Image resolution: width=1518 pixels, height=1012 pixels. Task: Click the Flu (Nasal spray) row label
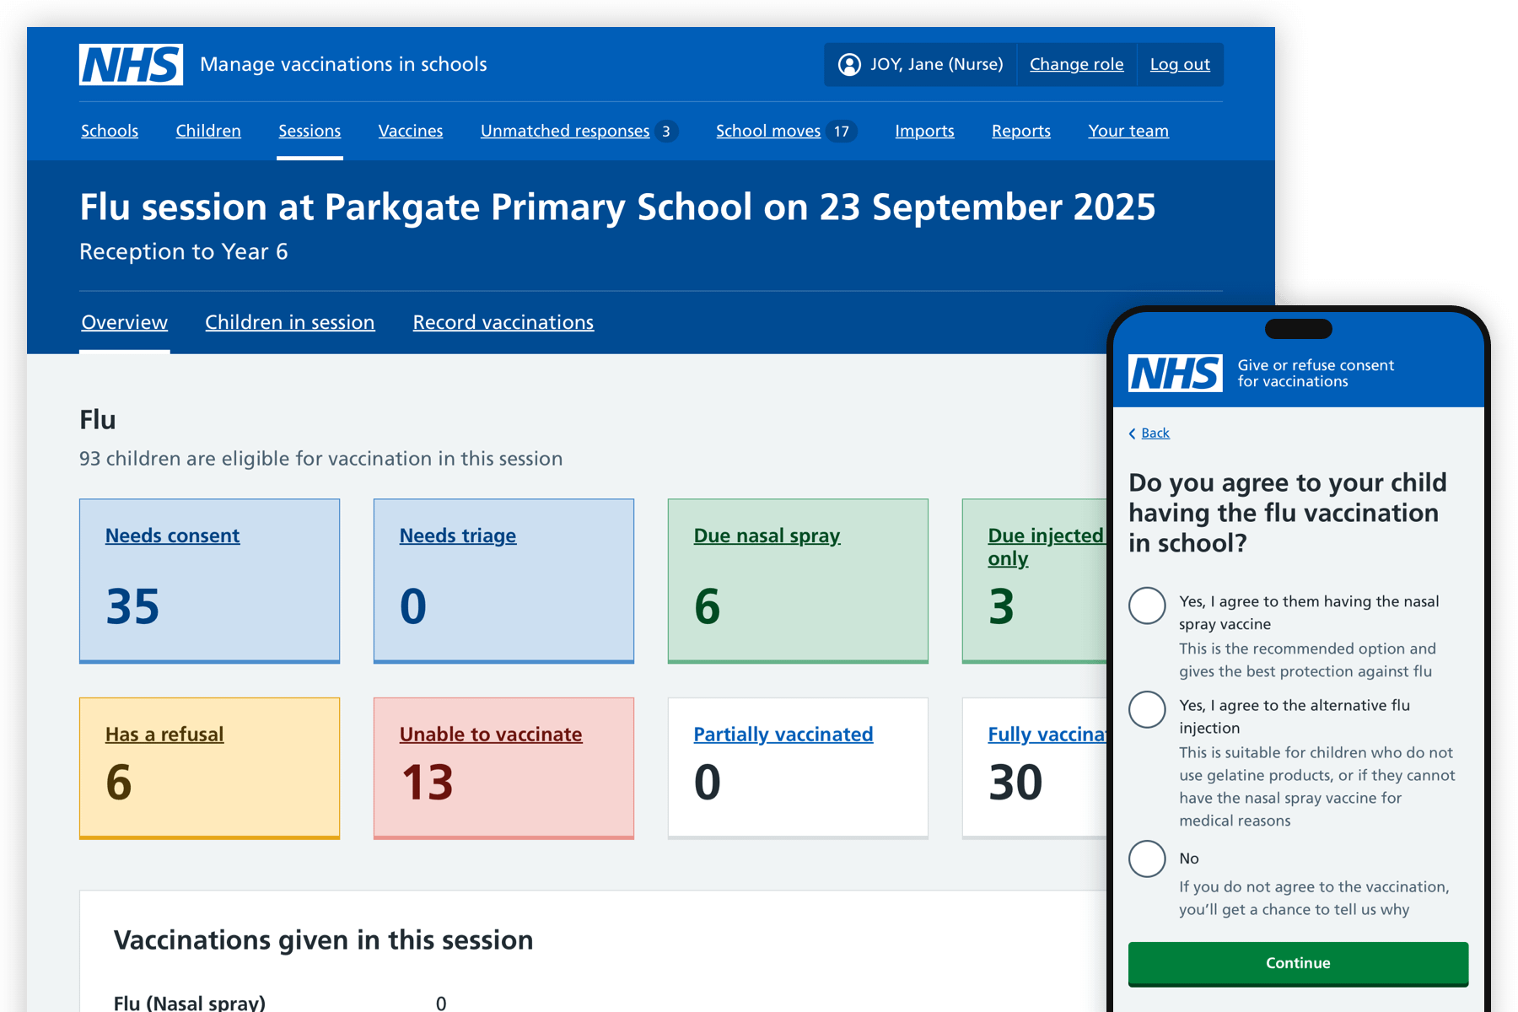click(190, 1003)
